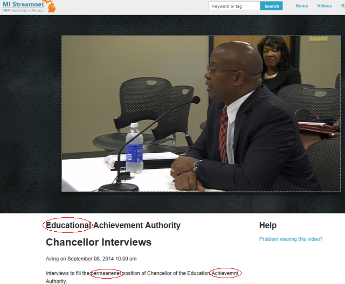This screenshot has width=345, height=284.
Task: Click the airing date September 08, 2014 line
Action: pos(91,259)
